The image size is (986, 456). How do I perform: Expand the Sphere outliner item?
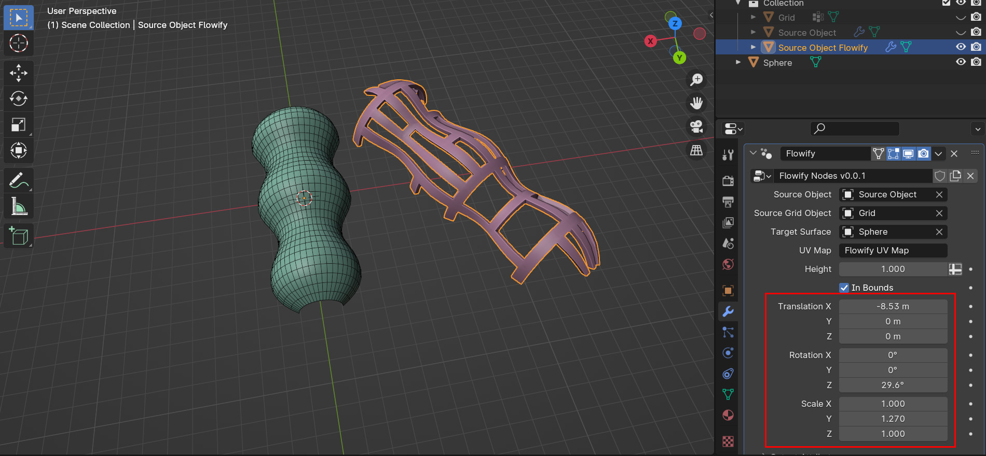click(738, 62)
